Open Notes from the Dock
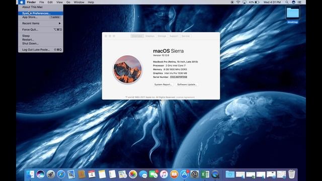 click(102, 174)
